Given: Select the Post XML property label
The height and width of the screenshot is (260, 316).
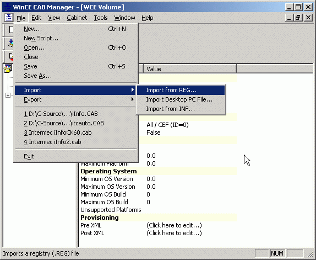Looking at the screenshot, I should point(92,233).
